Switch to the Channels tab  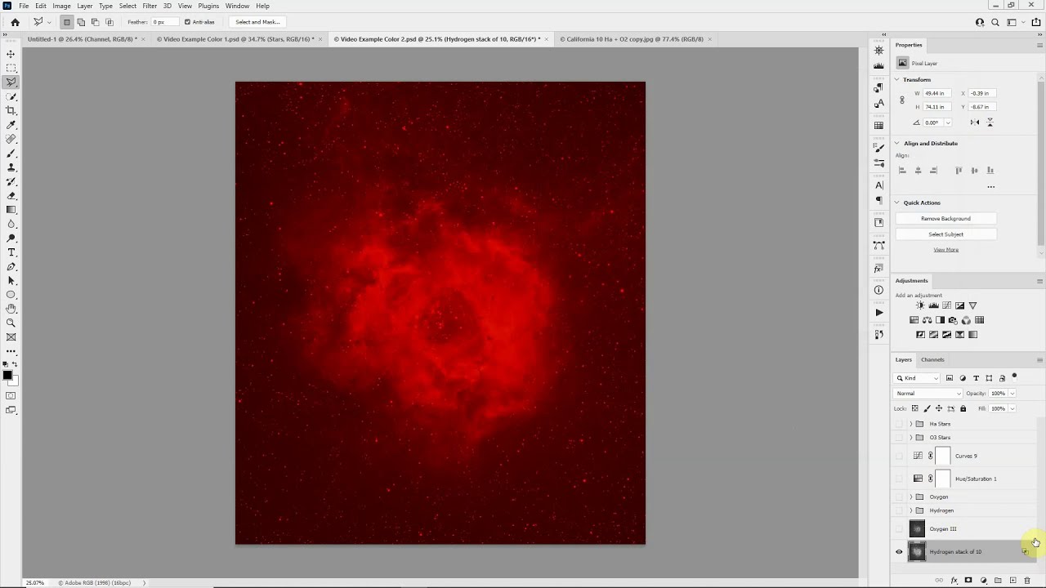point(932,359)
